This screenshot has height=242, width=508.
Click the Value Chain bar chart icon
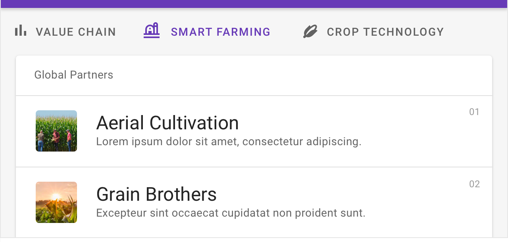coord(21,31)
